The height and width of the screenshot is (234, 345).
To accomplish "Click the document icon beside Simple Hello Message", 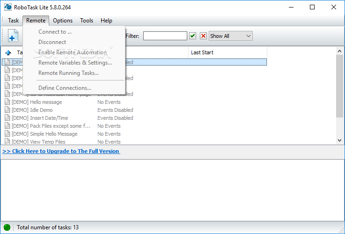I will (x=7, y=134).
